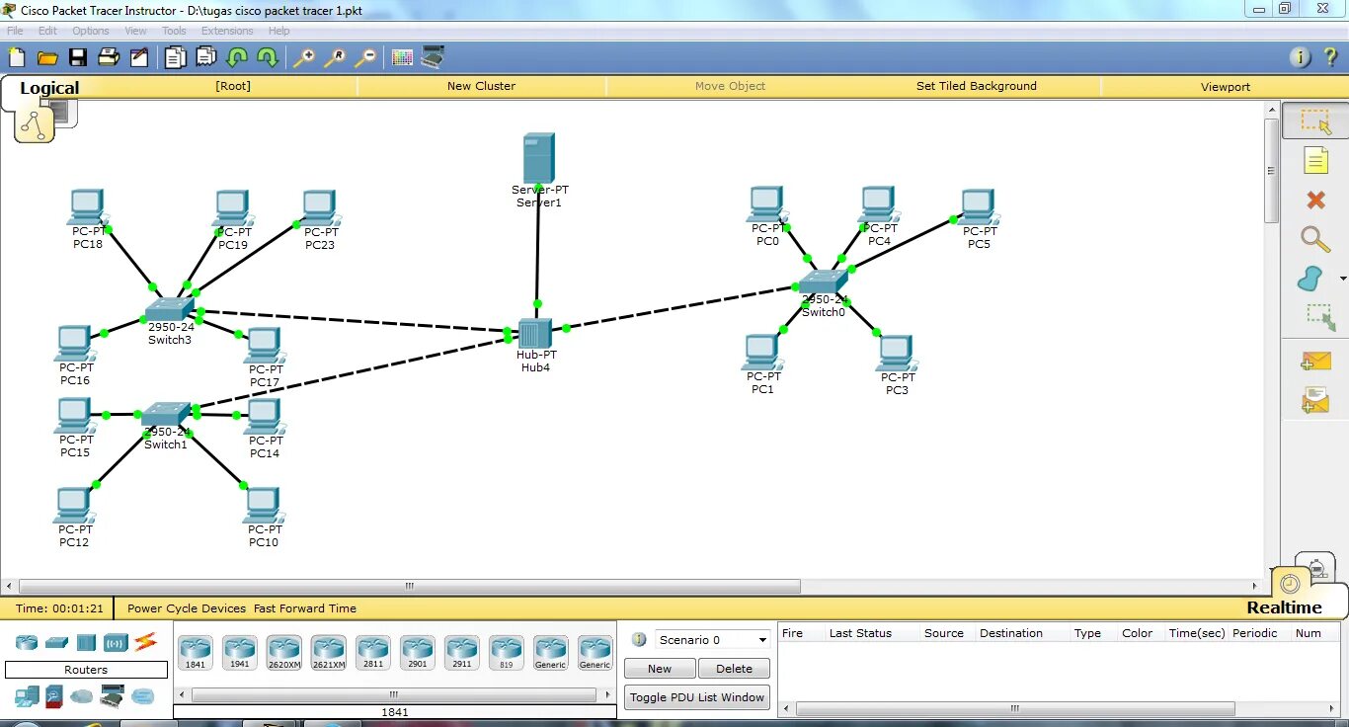Choose the Hubs device category icon
Viewport: 1349px width, 727px height.
click(86, 642)
